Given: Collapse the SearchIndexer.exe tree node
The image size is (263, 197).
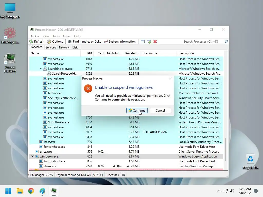Looking at the screenshot, I should click(x=41, y=68).
